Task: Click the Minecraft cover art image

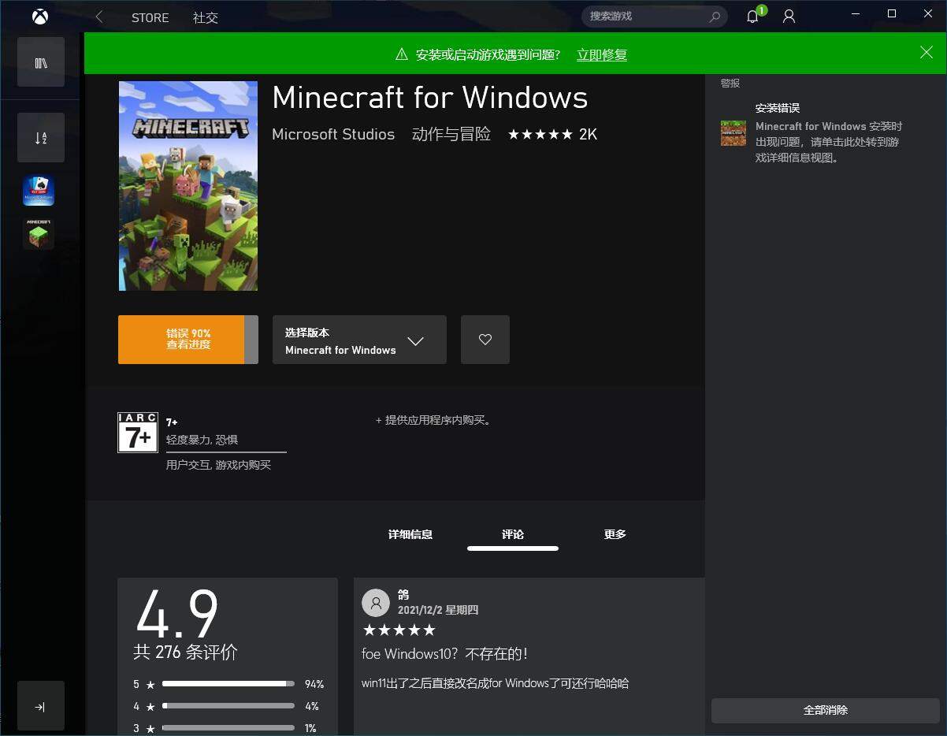Action: click(x=188, y=186)
